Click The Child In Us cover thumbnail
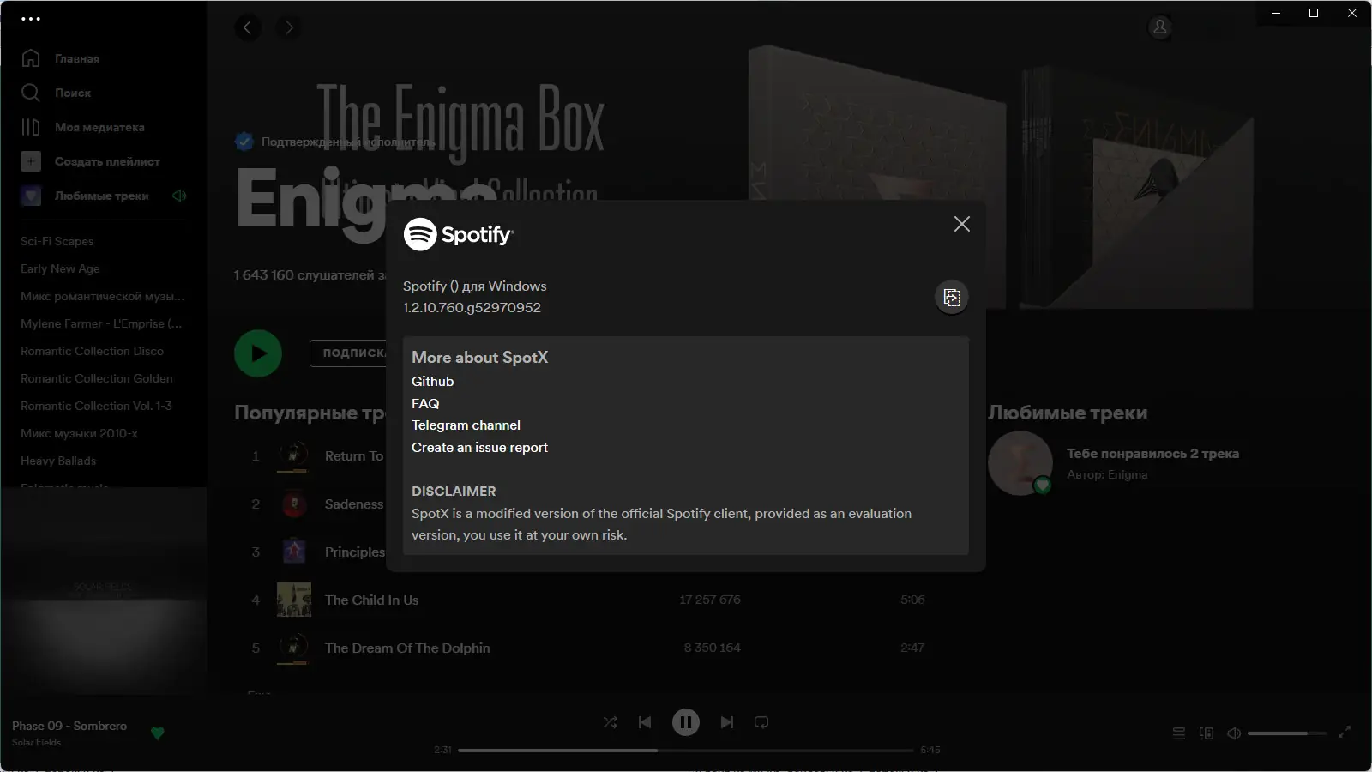The image size is (1372, 772). [x=294, y=600]
